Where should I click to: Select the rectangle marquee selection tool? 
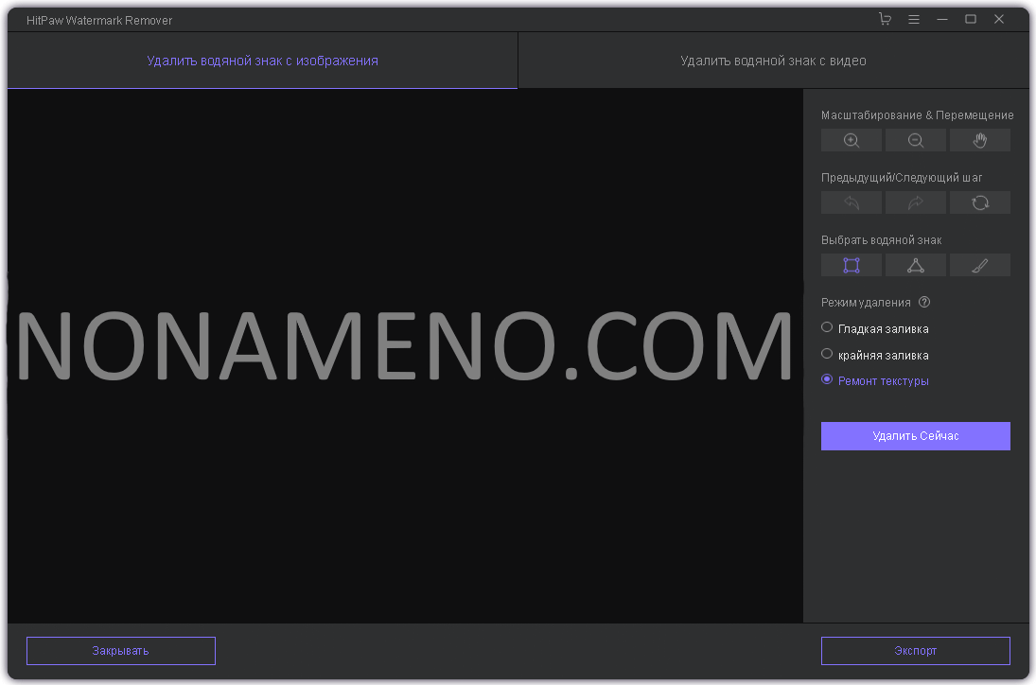[x=852, y=266]
